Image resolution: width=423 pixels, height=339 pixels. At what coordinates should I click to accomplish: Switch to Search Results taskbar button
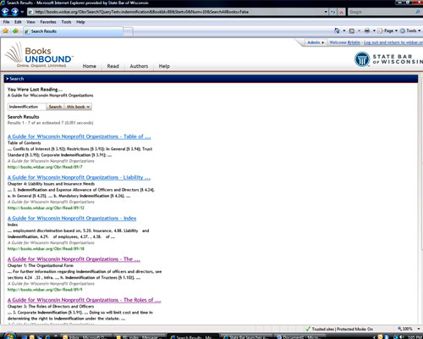point(193,336)
